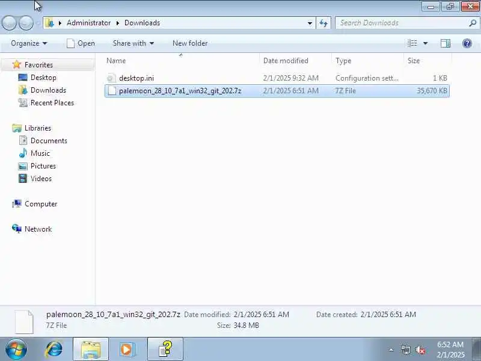The image size is (481, 361).
Task: Open the Documents library
Action: coord(49,141)
